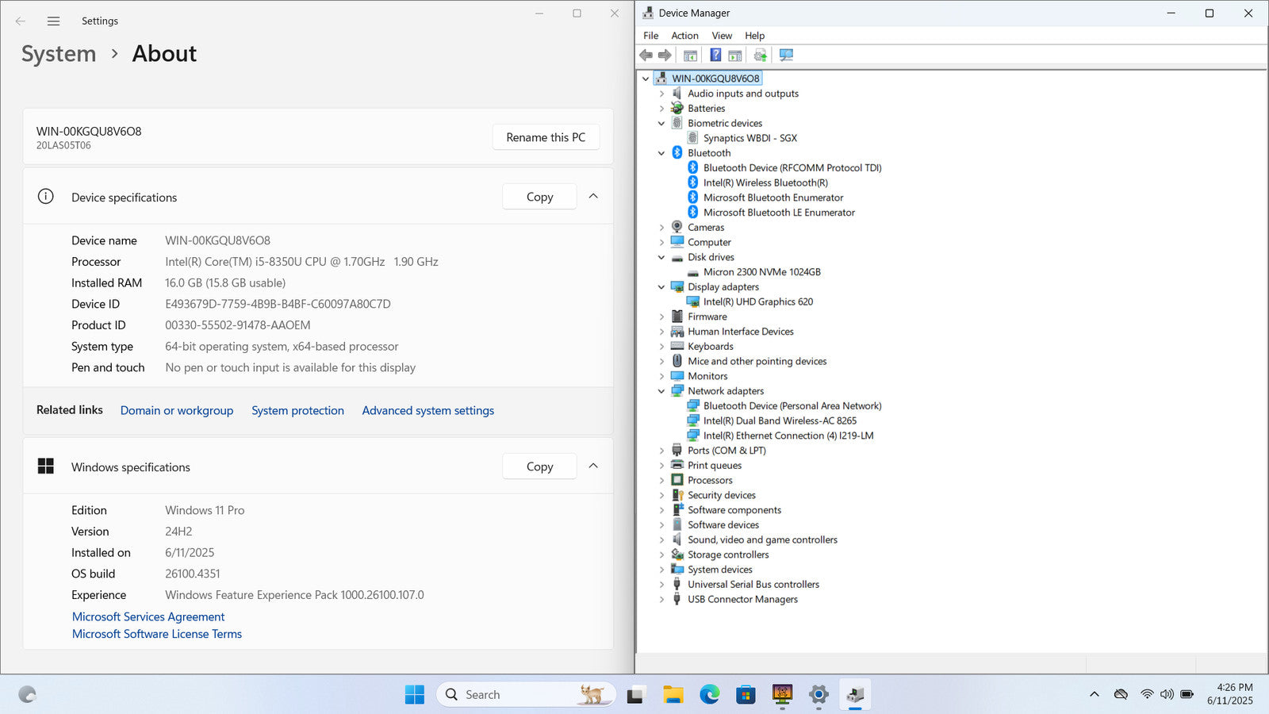Open Microsoft Store from the taskbar
This screenshot has height=714, width=1269.
coord(746,695)
